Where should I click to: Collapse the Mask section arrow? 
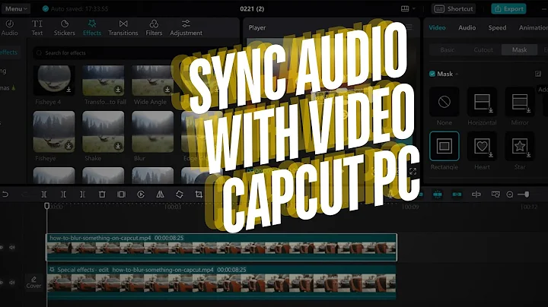click(x=457, y=74)
